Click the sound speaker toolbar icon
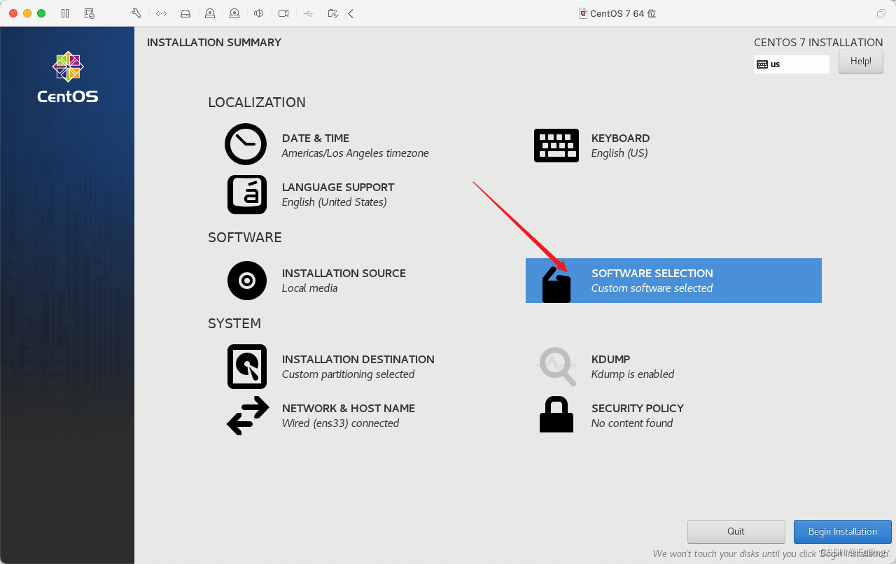 [x=259, y=13]
